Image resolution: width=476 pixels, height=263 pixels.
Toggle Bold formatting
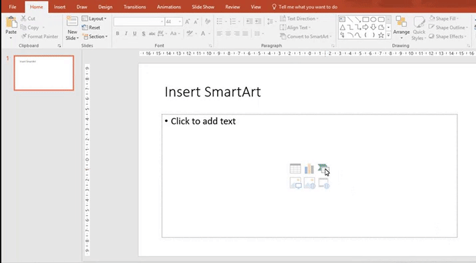pos(117,33)
